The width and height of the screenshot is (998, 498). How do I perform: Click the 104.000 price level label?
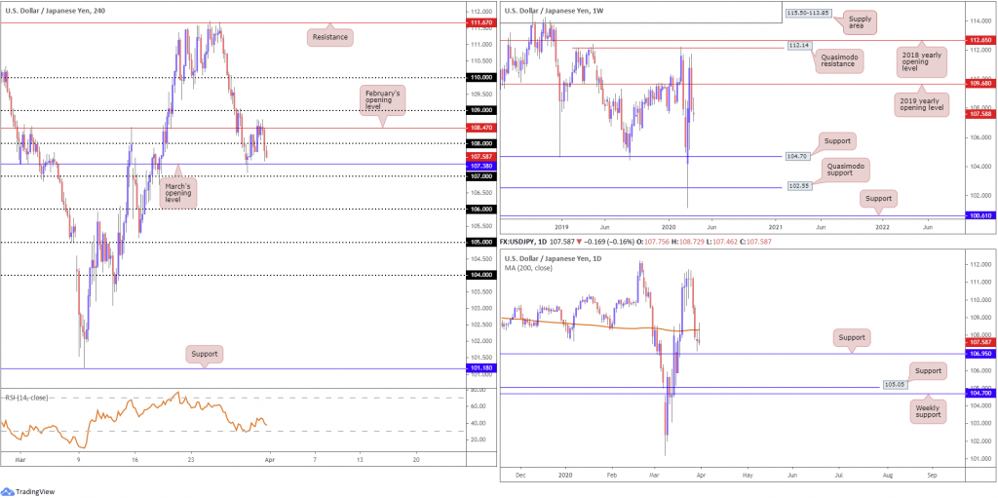click(480, 275)
